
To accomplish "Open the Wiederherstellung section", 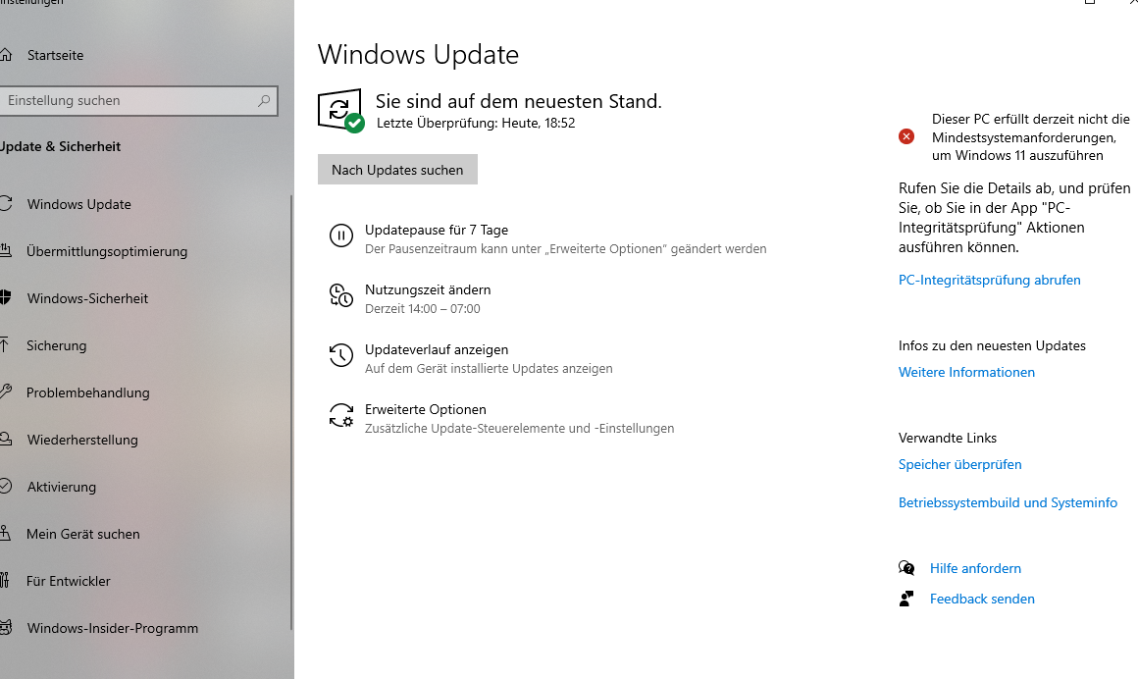I will point(82,441).
